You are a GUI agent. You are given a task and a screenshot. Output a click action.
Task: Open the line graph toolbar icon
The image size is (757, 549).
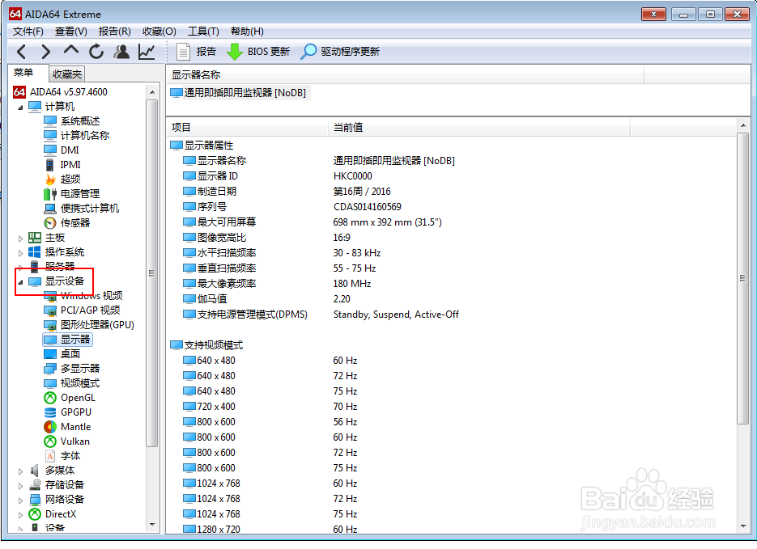coord(147,52)
